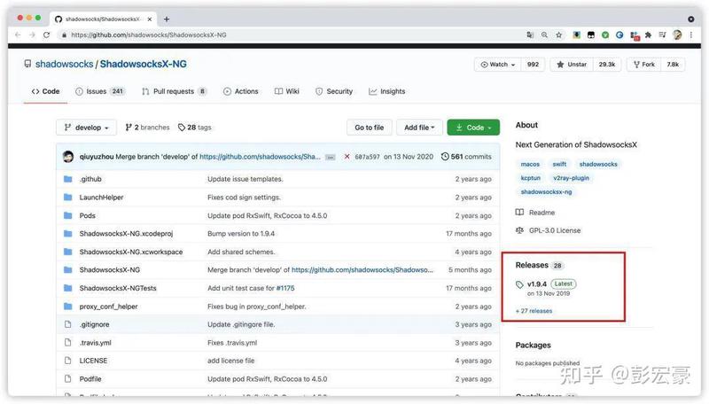
Task: Switch to the Actions tab
Action: point(241,91)
